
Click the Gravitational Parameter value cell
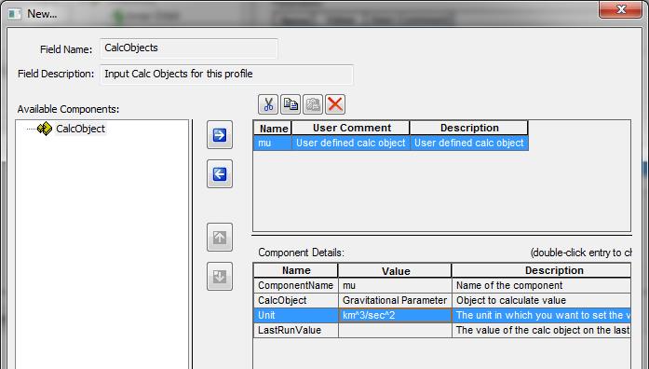[396, 300]
